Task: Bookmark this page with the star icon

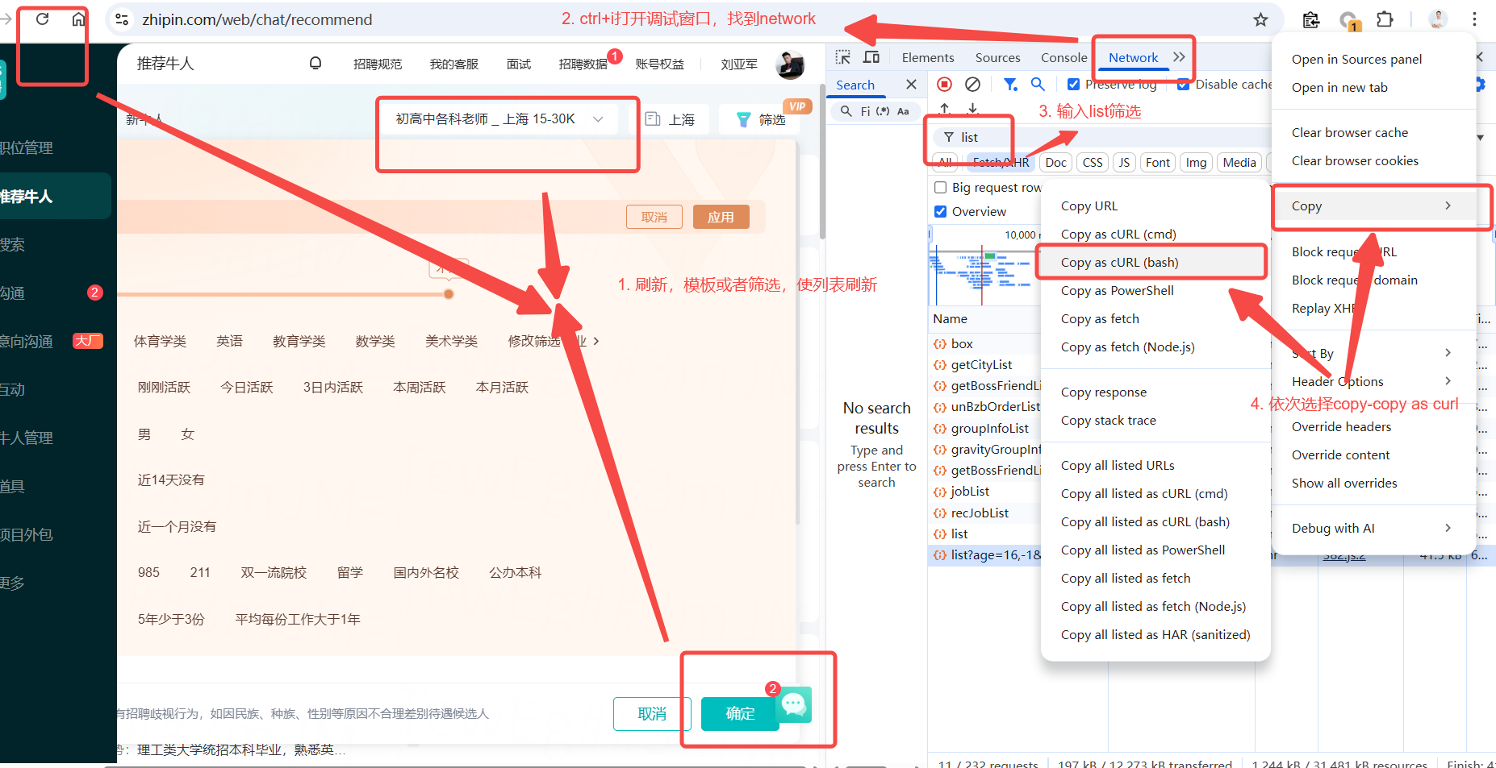Action: tap(1260, 19)
